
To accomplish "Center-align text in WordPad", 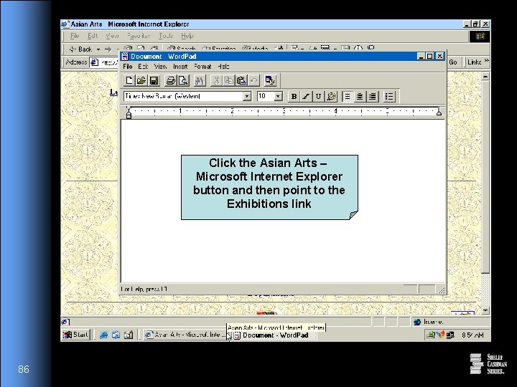I will 360,97.
